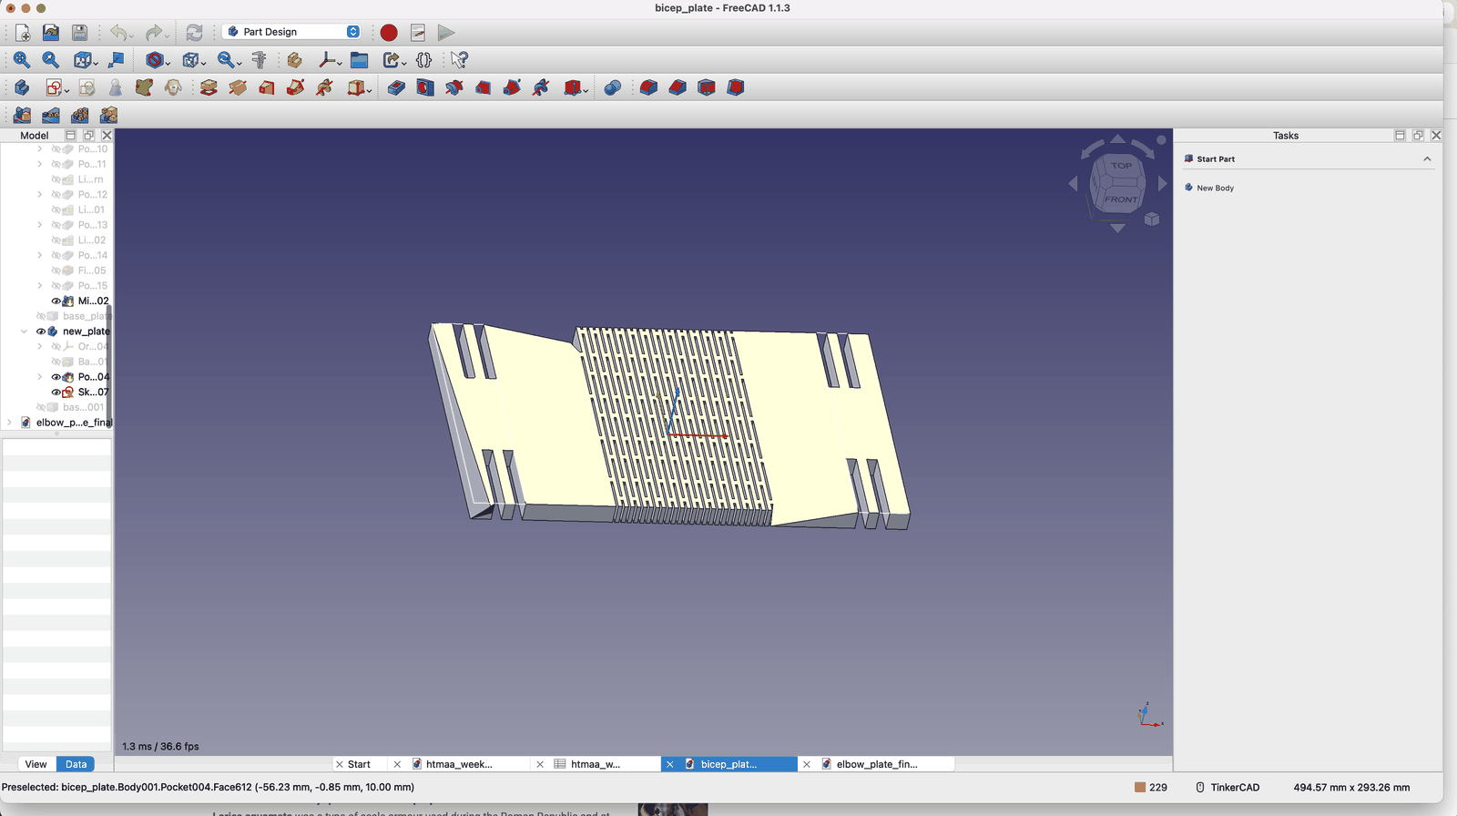Refresh/recompute the document
This screenshot has width=1457, height=816.
(194, 33)
